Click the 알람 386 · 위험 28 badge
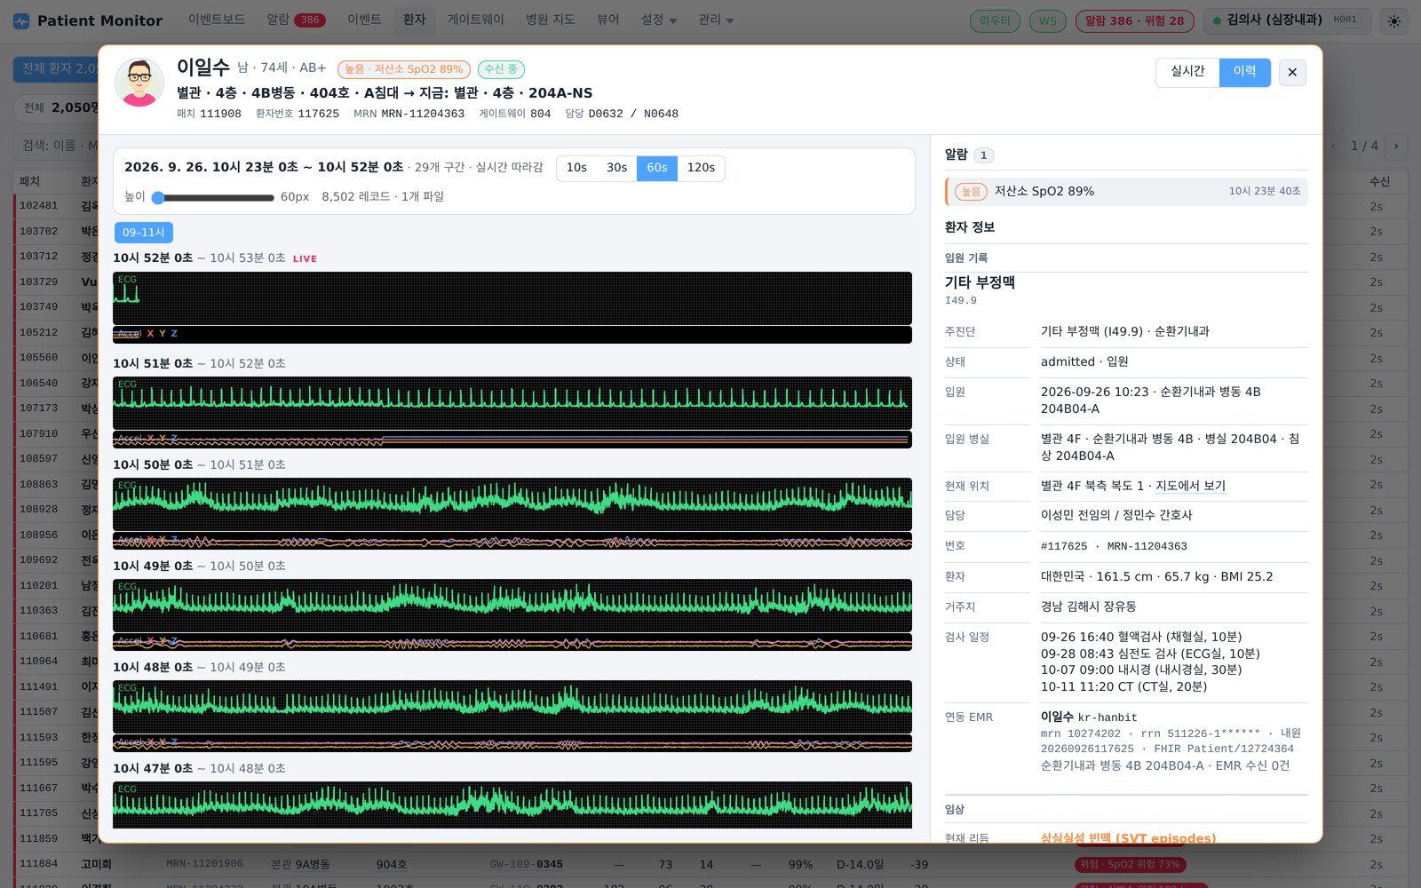The width and height of the screenshot is (1421, 888). pos(1134,21)
